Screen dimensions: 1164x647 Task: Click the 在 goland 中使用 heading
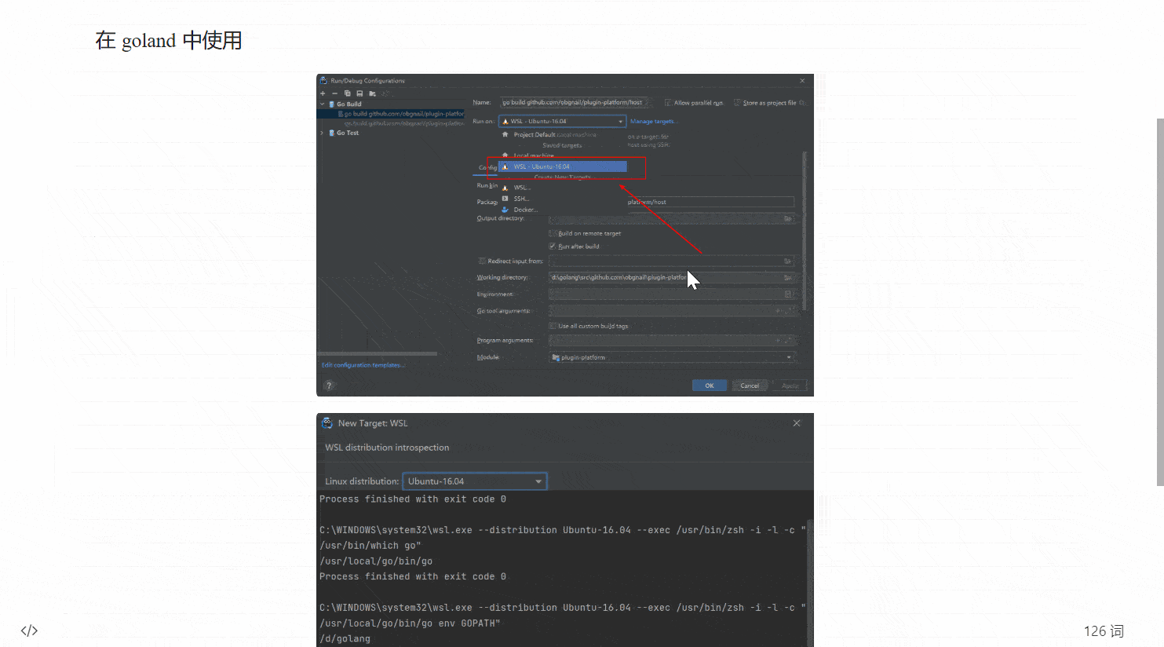click(169, 41)
